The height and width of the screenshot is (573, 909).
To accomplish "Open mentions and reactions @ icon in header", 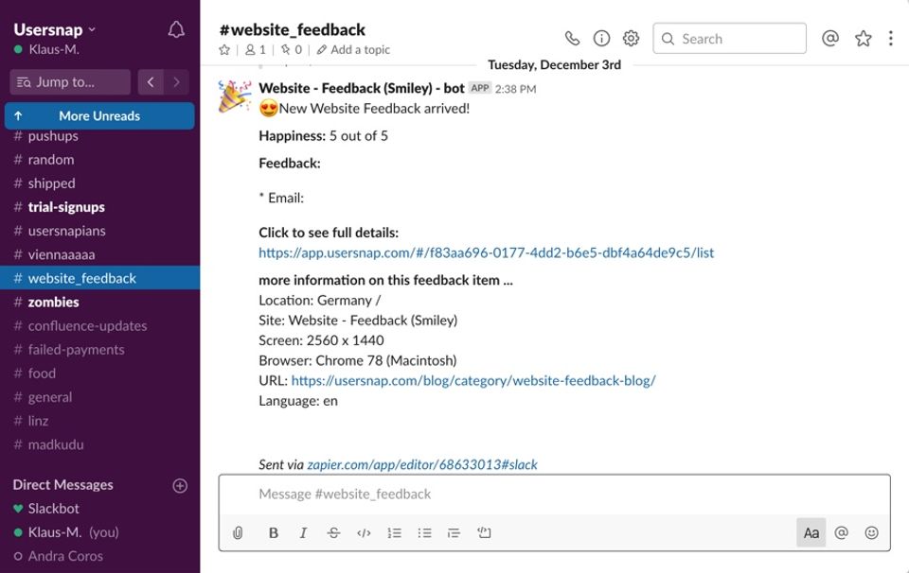I will (830, 38).
